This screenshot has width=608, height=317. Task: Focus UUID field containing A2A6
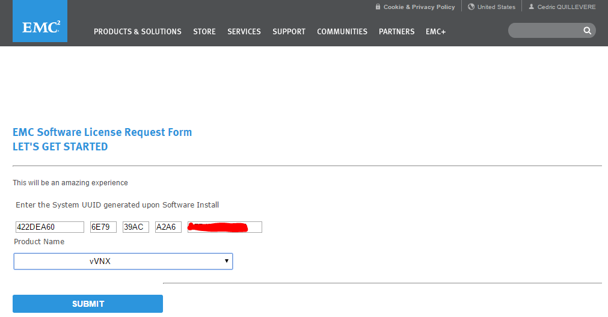click(168, 227)
